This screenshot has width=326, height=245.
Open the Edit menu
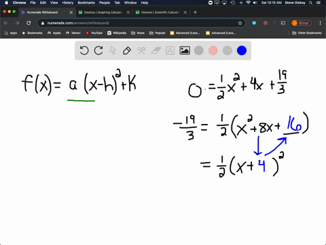pos(43,3)
